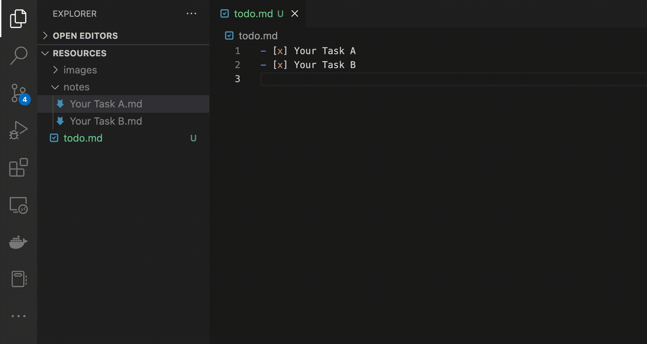The image size is (647, 344).
Task: Open the Run and Debug view
Action: [19, 130]
